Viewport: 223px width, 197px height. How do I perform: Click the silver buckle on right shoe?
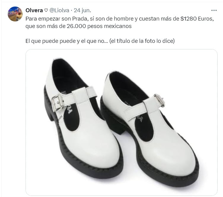(160, 100)
